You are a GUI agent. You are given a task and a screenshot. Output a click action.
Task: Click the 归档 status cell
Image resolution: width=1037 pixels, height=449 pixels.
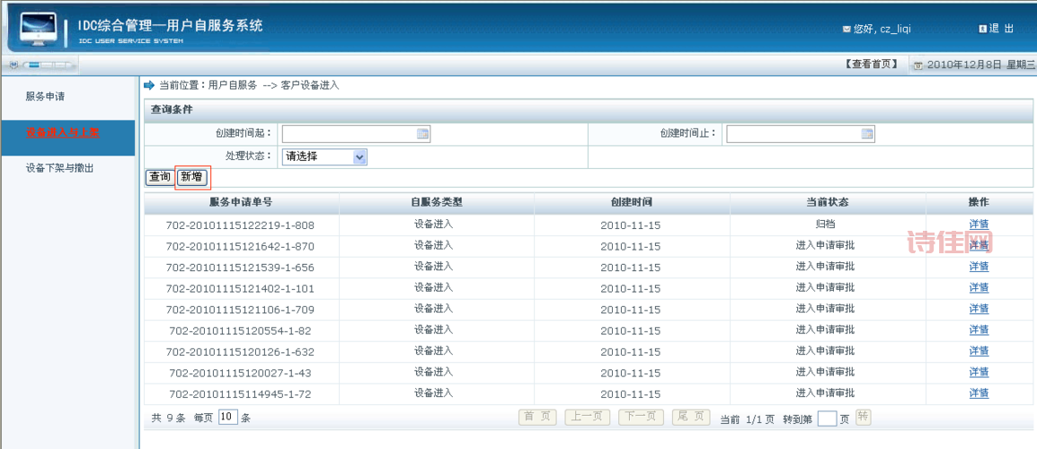tap(825, 224)
